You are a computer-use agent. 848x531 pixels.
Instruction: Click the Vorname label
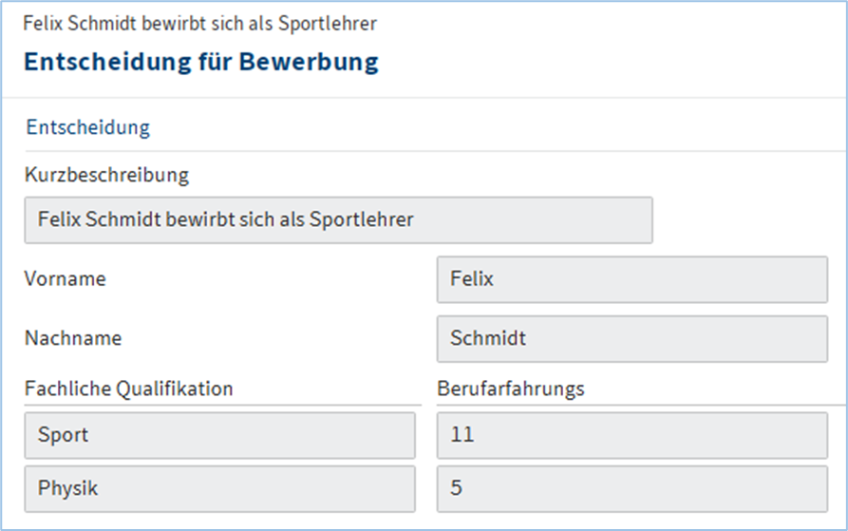(x=66, y=279)
